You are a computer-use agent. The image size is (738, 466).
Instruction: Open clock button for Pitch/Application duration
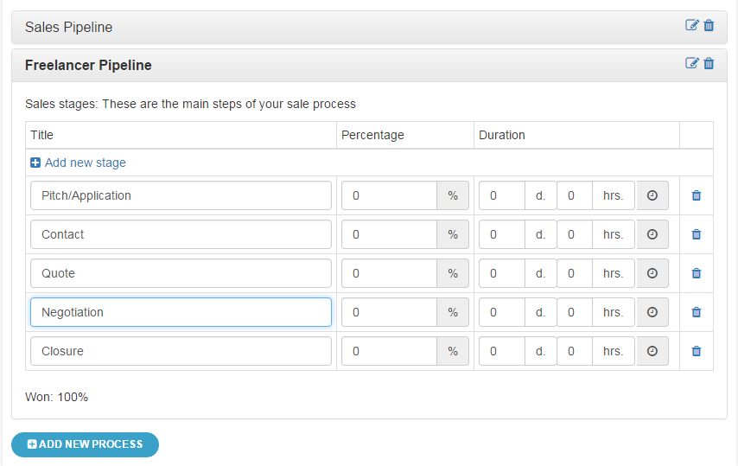[x=652, y=195]
